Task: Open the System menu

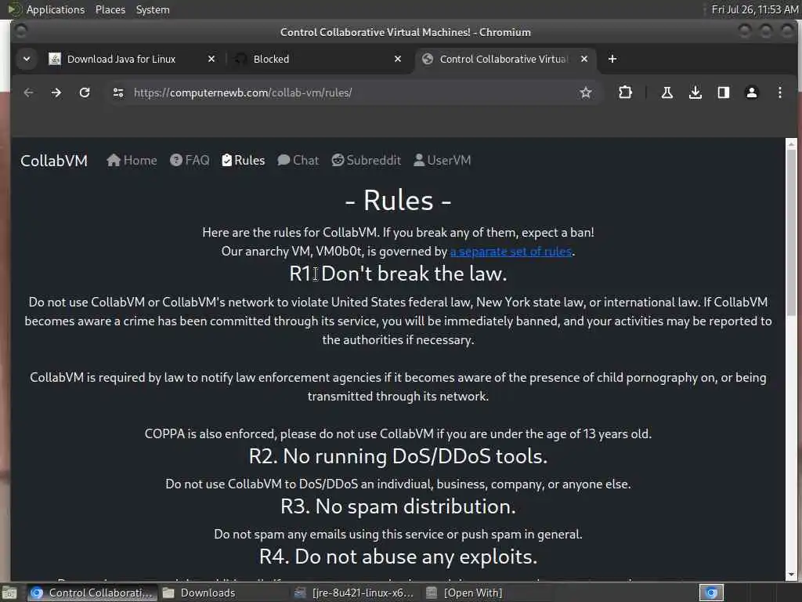Action: click(x=153, y=9)
